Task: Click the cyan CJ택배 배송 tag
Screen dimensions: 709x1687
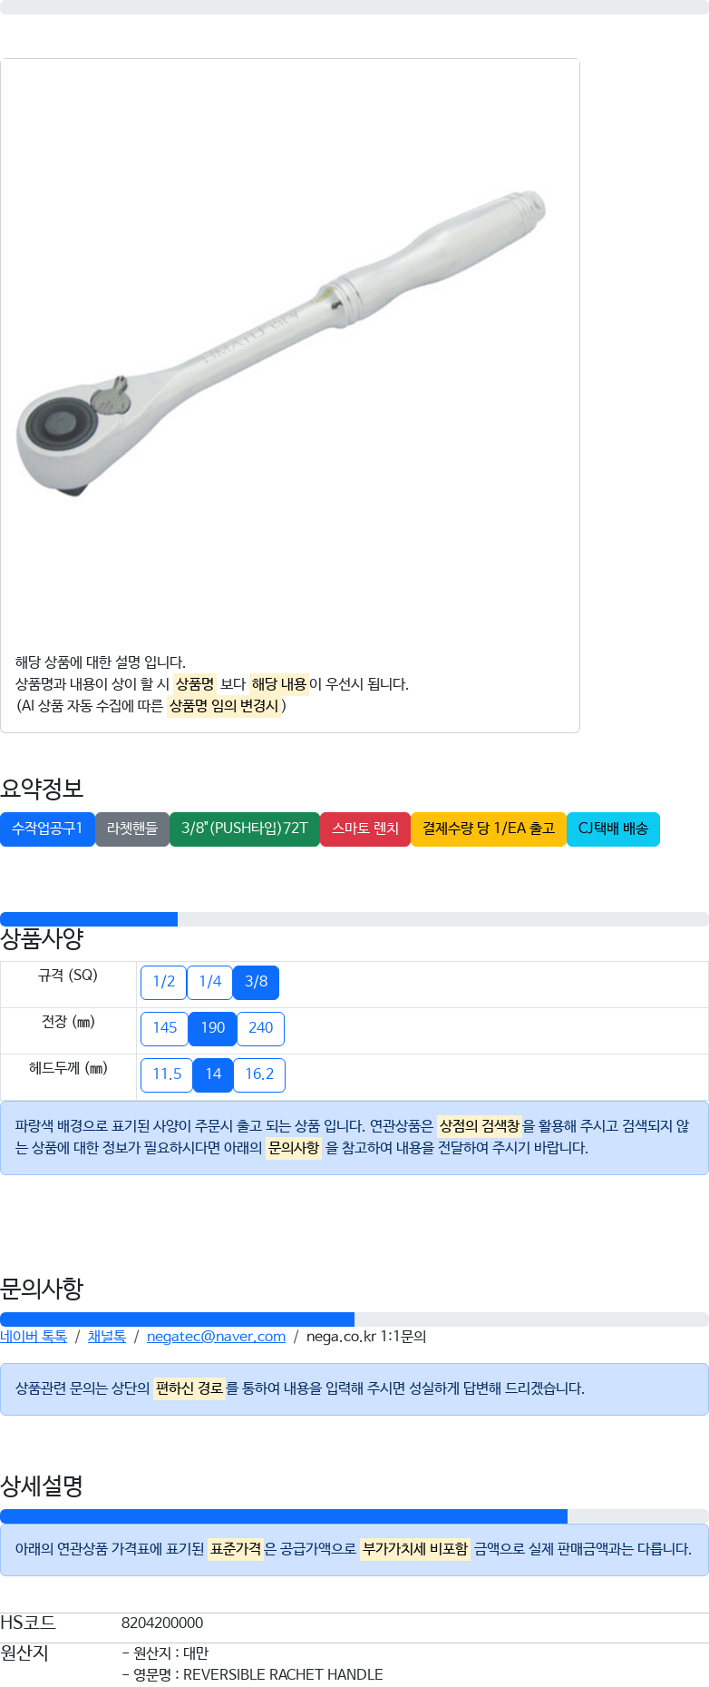Action: (x=613, y=829)
